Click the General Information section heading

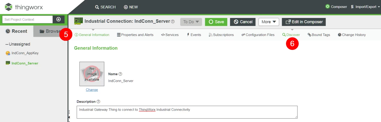pos(96,48)
